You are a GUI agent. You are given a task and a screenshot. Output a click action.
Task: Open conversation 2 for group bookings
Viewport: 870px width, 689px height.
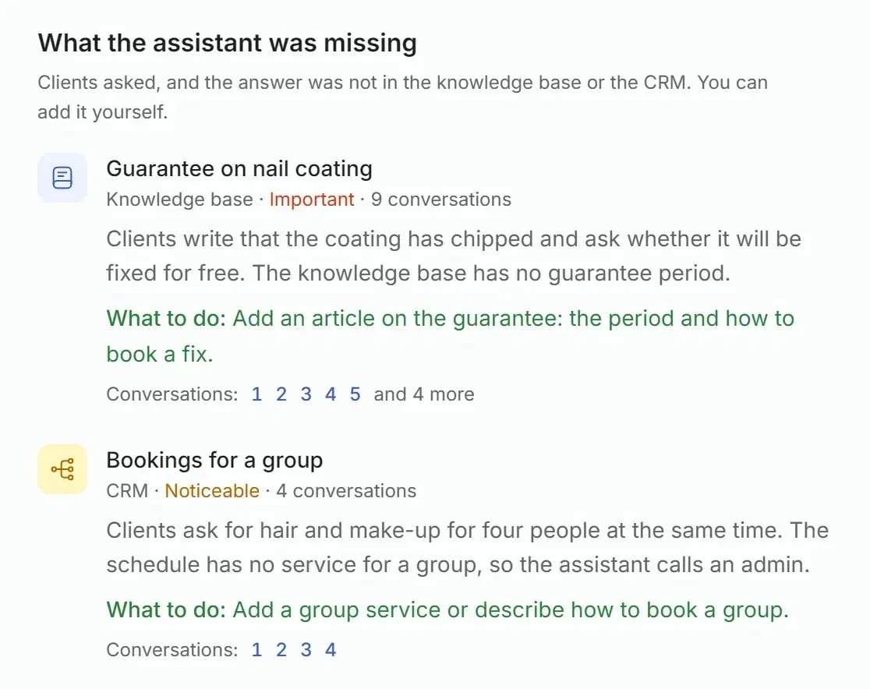(281, 649)
